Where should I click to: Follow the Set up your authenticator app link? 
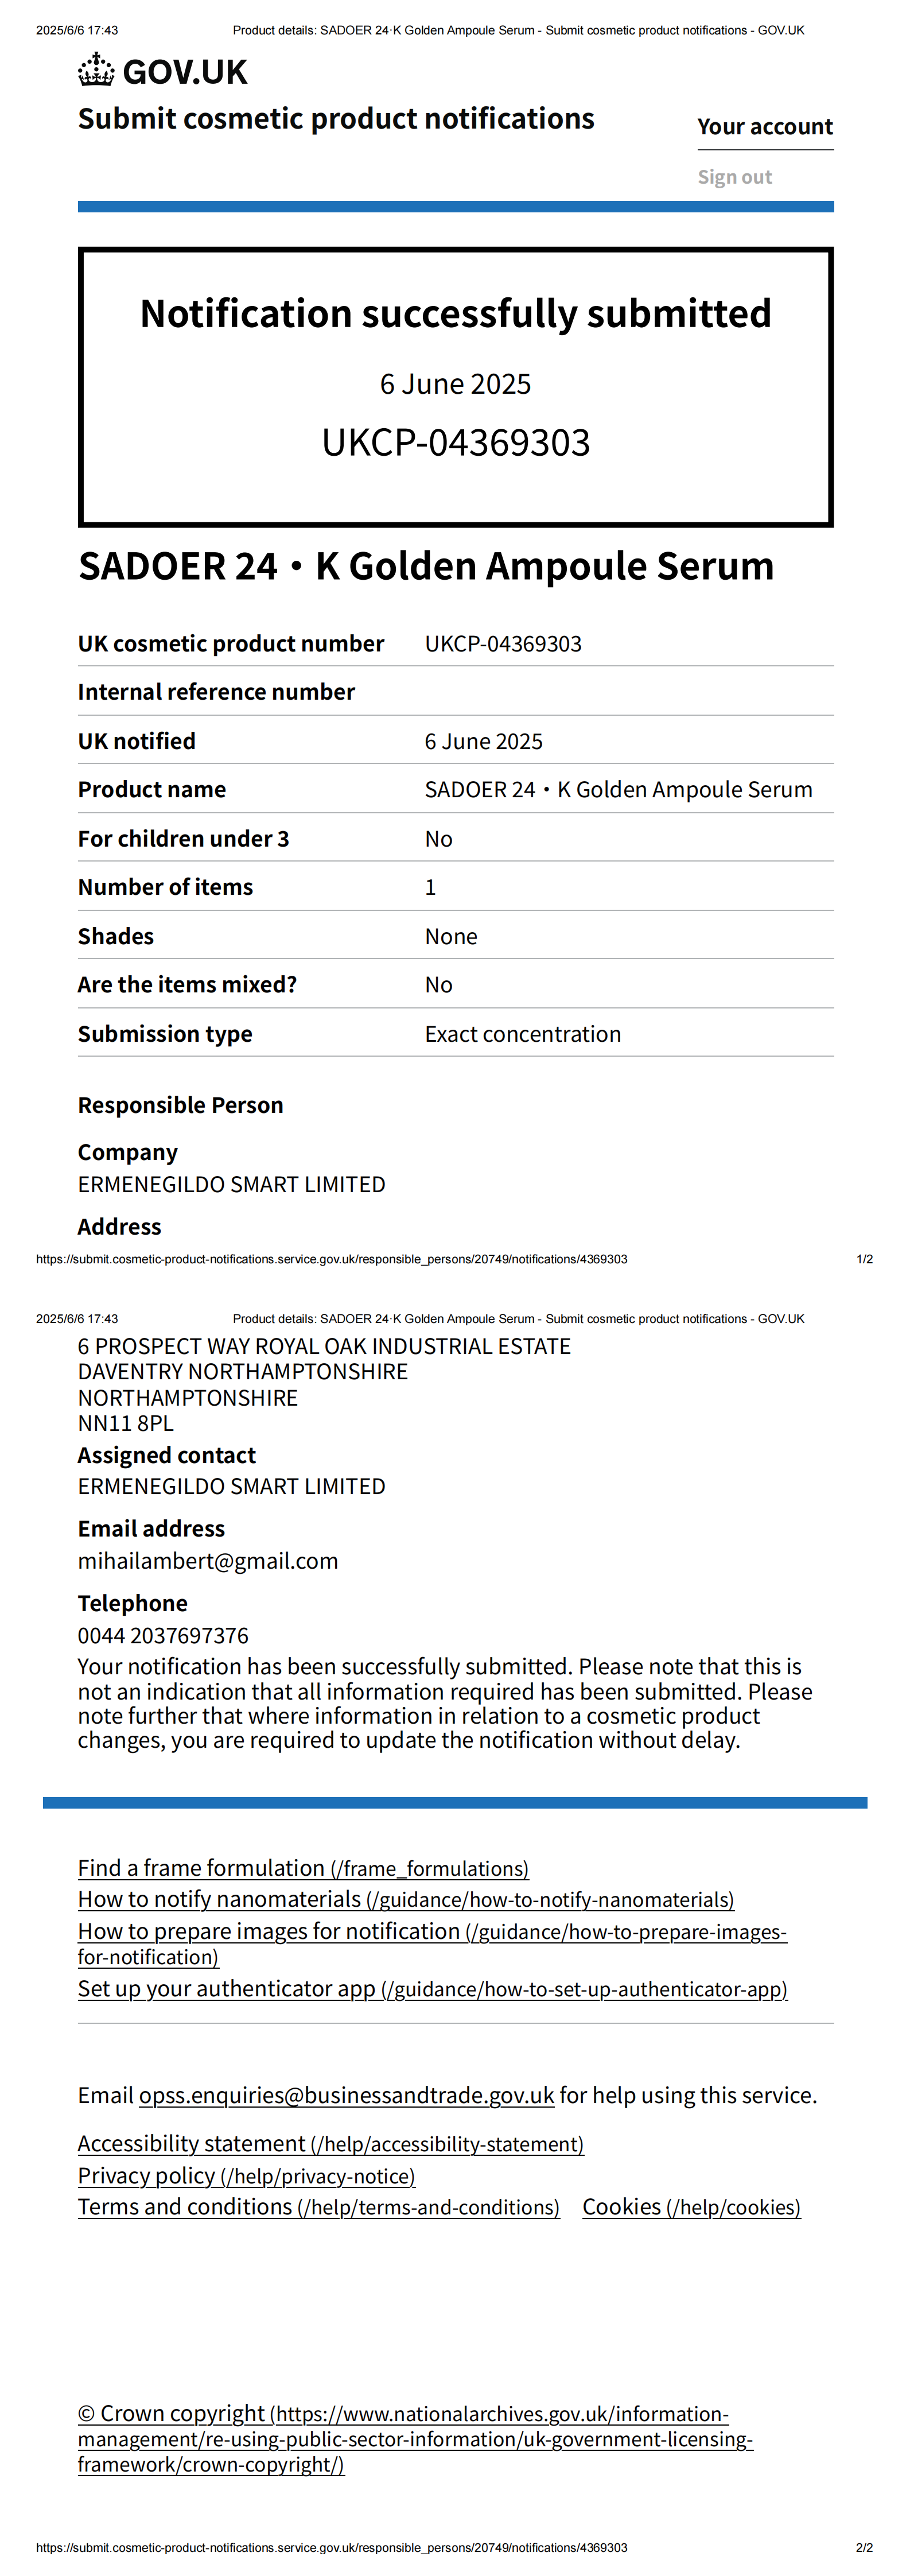tap(432, 1989)
